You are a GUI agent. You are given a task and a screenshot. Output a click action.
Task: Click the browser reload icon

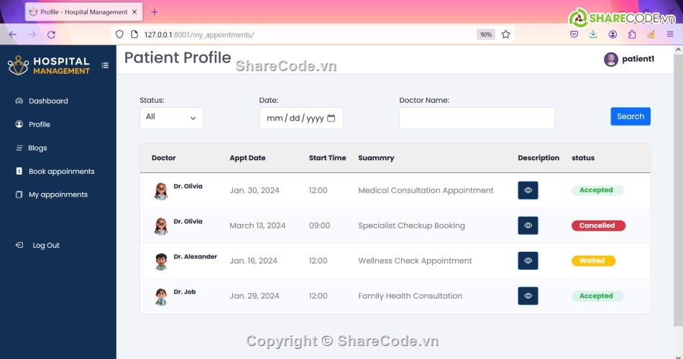(51, 34)
